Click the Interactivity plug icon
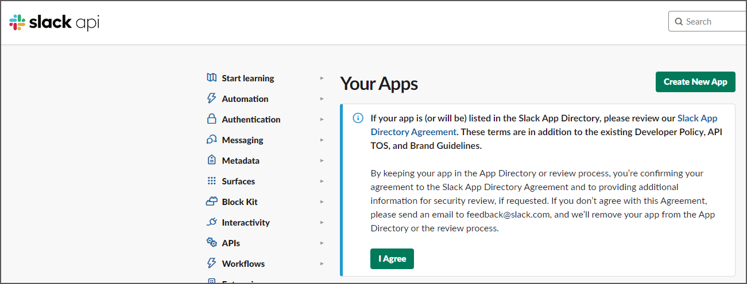747x284 pixels. (x=211, y=222)
